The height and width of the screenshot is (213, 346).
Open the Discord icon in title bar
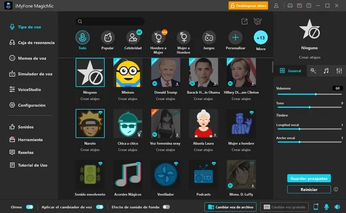(290, 6)
